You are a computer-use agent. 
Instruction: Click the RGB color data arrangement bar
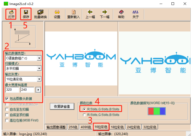click(x=157, y=111)
